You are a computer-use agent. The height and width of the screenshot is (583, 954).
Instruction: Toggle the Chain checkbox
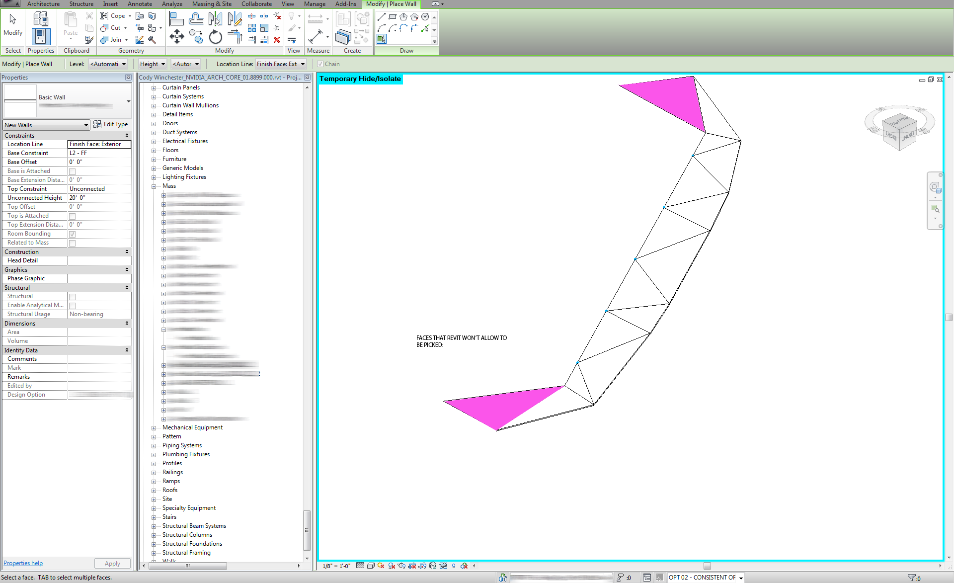tap(320, 64)
